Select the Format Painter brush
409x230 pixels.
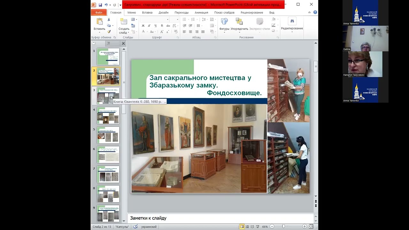[109, 32]
